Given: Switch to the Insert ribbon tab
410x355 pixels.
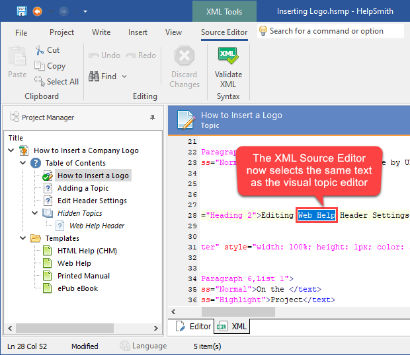Looking at the screenshot, I should click(x=138, y=32).
